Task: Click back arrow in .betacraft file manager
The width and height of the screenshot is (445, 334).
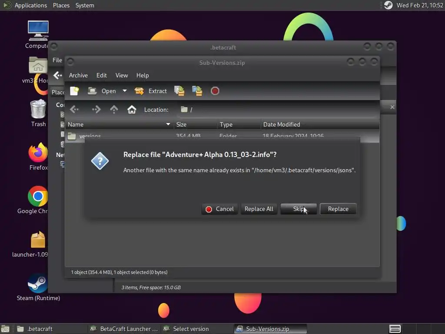Action: tap(58, 75)
